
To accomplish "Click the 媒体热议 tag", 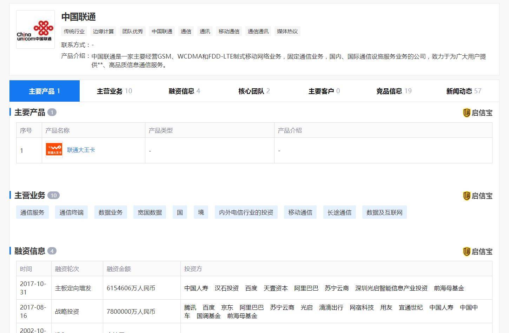I will tap(287, 31).
